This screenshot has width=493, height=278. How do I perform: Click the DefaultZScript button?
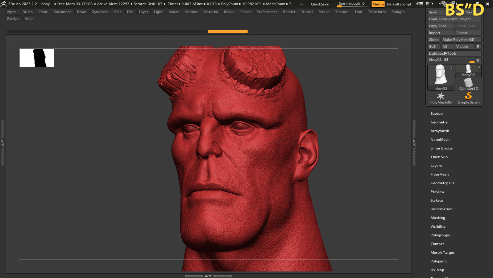tap(399, 4)
